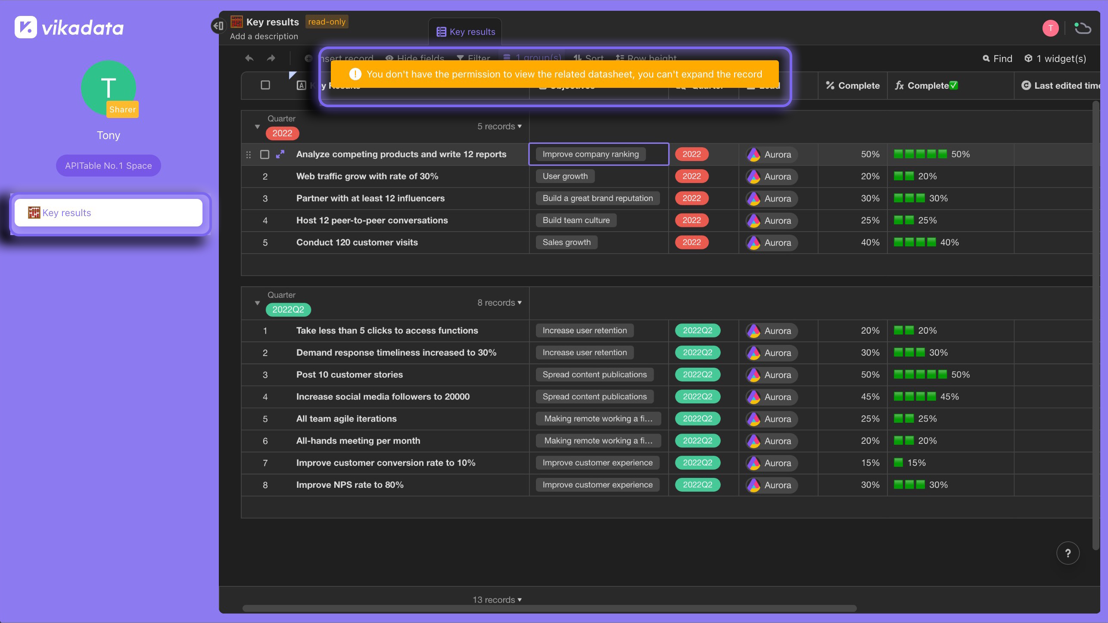The height and width of the screenshot is (623, 1108).
Task: Click the Find button label
Action: point(1002,59)
